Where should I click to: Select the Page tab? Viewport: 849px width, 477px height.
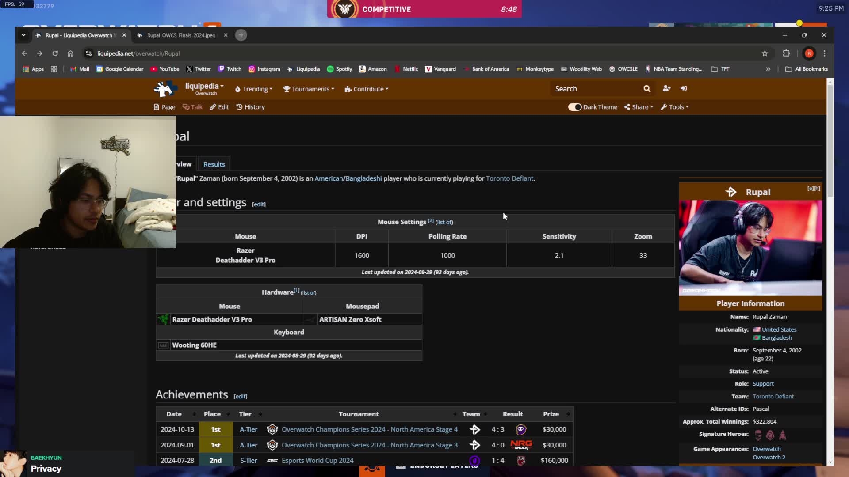(164, 107)
